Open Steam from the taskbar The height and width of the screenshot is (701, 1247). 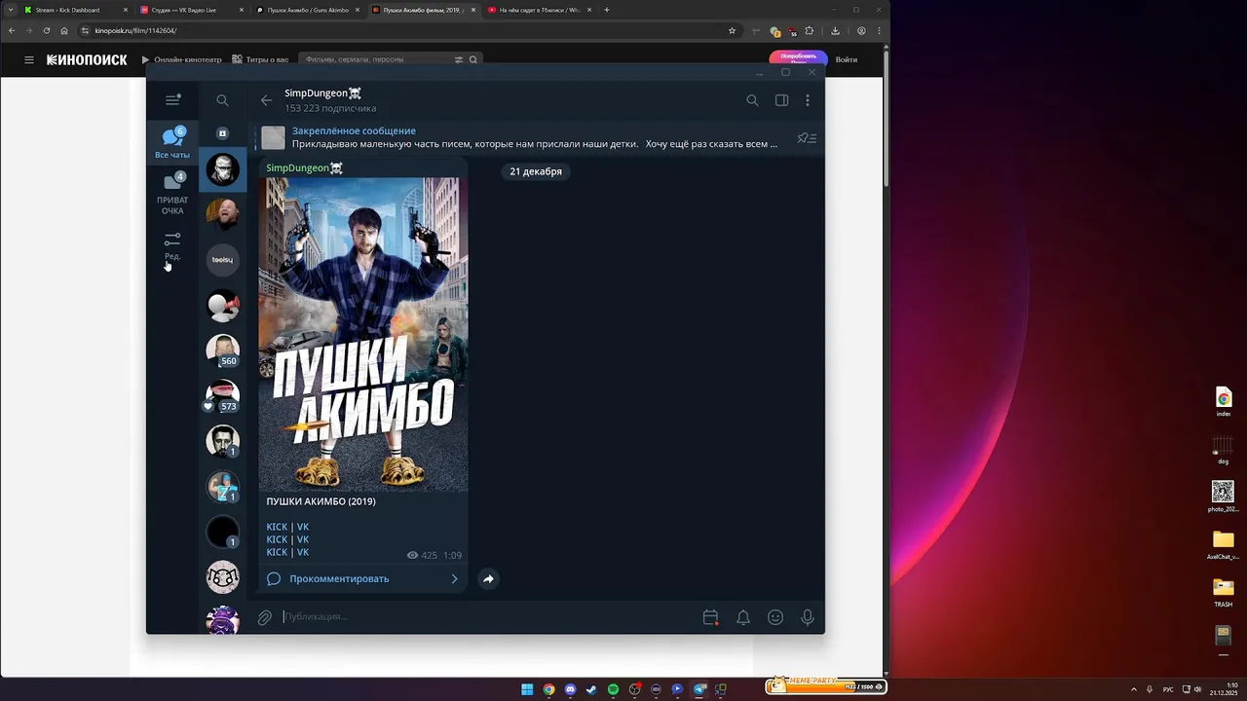click(x=591, y=689)
